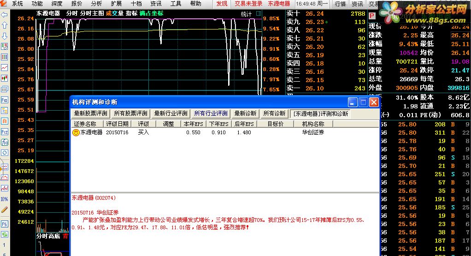Open the 报价 menu
The image size is (471, 256).
coord(77,4)
